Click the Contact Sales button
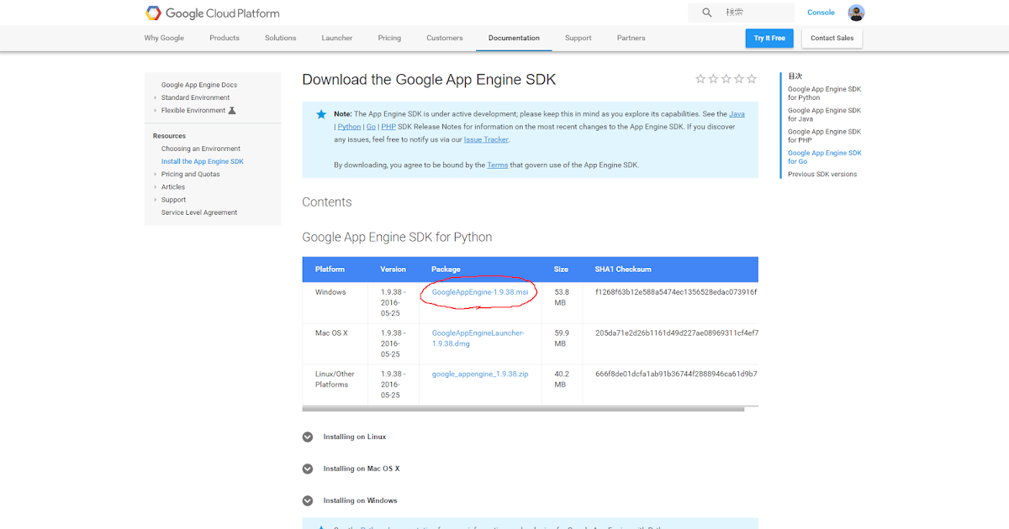This screenshot has width=1009, height=529. point(832,38)
